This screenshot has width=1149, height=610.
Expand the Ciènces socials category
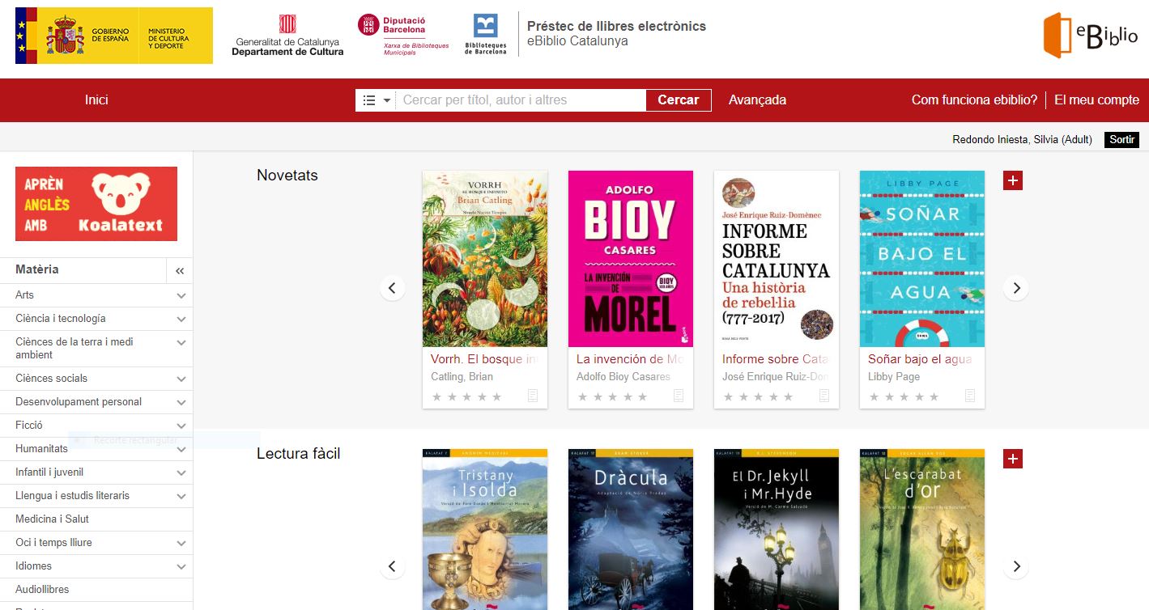[x=181, y=379]
